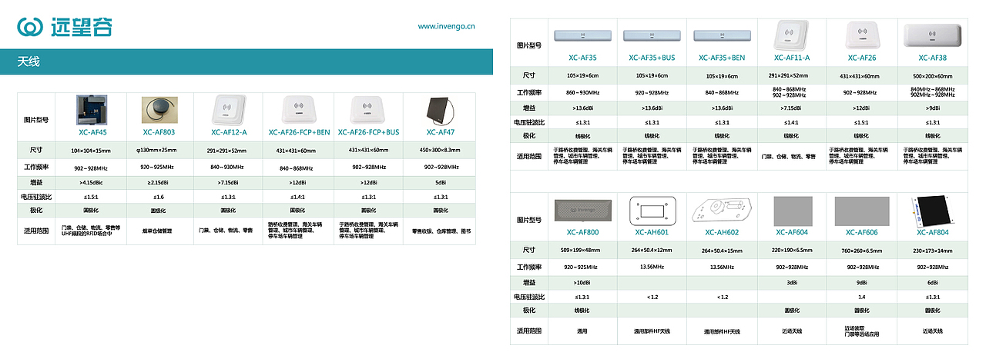
Task: Click the XC-AF35+BEN bar antenna image
Action: point(722,35)
